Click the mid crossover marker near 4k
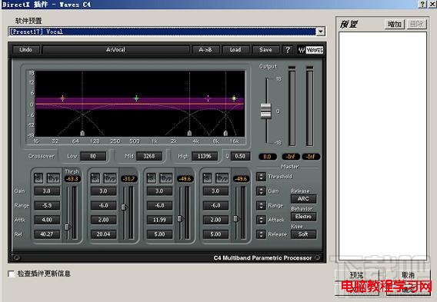The height and width of the screenshot is (302, 437). (189, 133)
